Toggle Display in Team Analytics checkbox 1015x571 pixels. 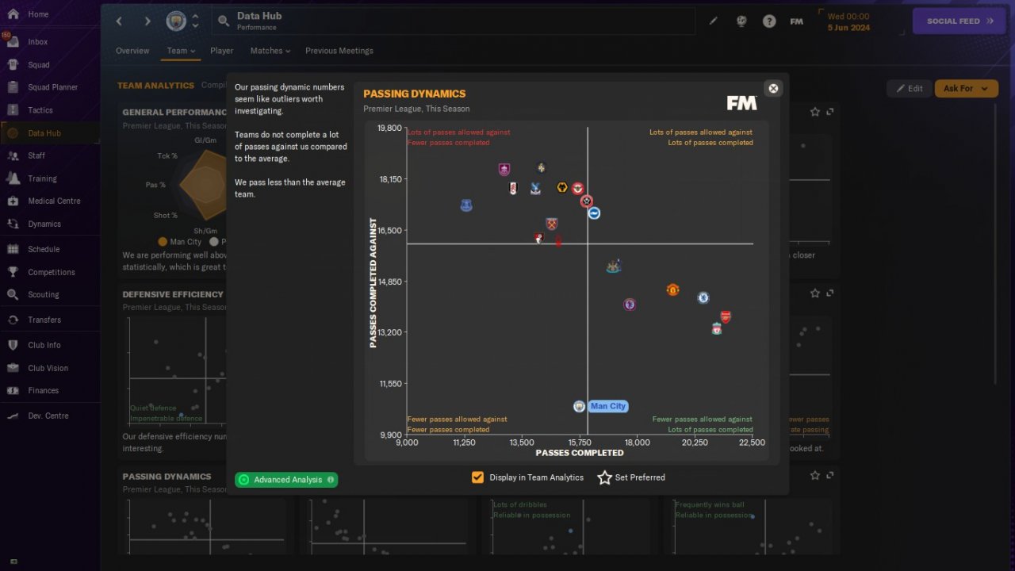click(x=477, y=477)
